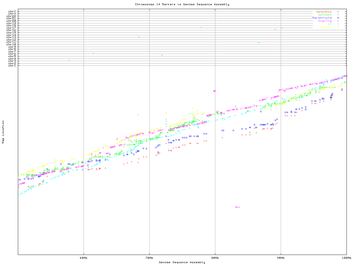Click the 80Mb tick label on x-axis
Viewport: 352px width, 264px height.
pos(215,258)
